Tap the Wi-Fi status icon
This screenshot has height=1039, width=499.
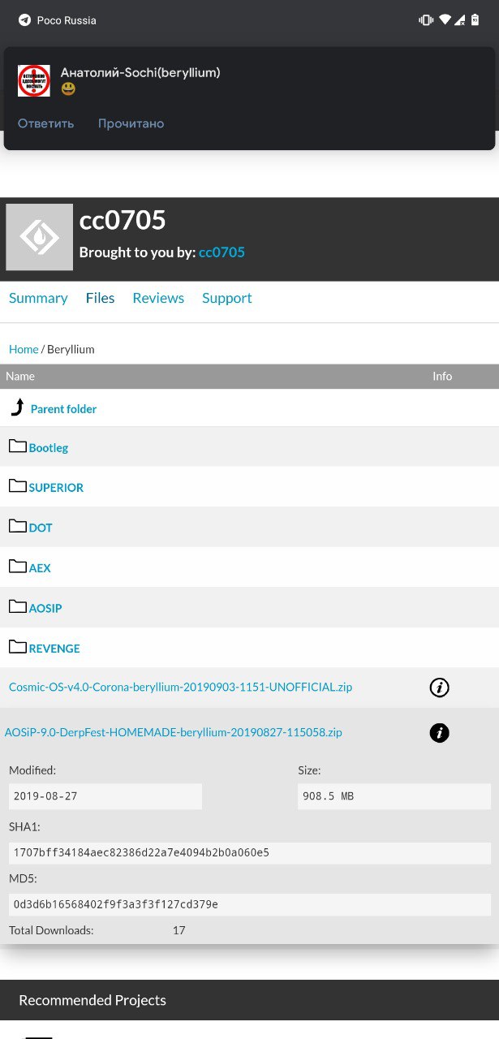445,20
